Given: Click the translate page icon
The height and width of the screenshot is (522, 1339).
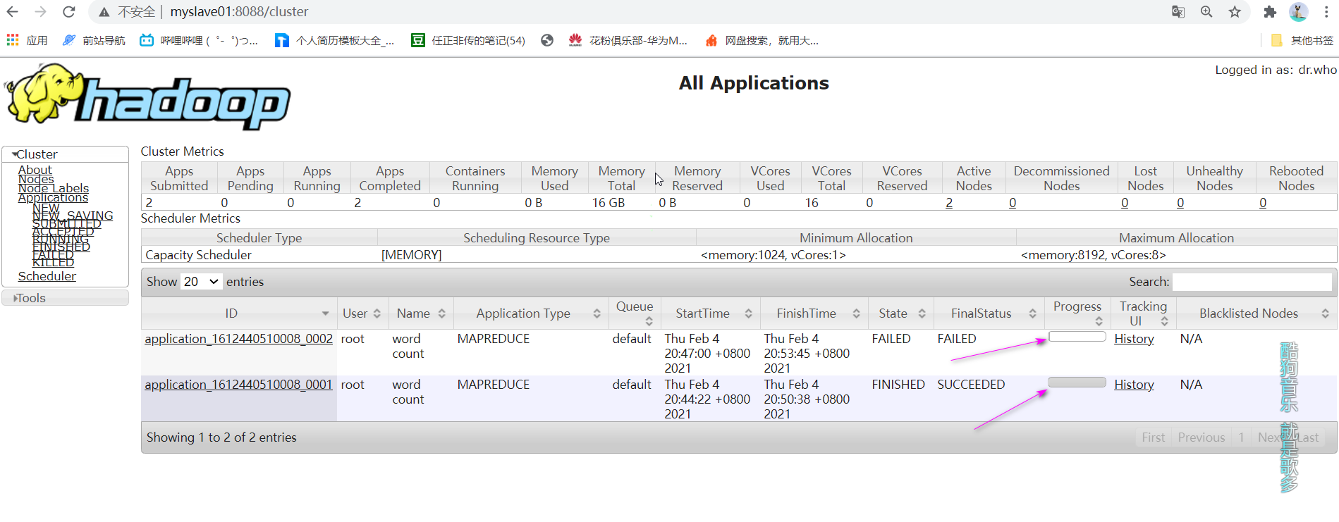Looking at the screenshot, I should click(1178, 12).
